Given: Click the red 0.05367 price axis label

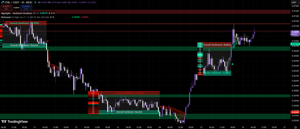Looking at the screenshot, I should 295,112.
